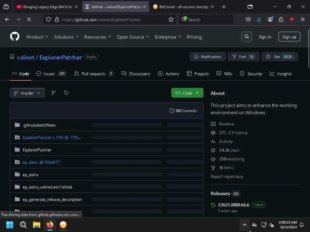Open the Pull requests tab
This screenshot has width=310, height=232.
click(94, 74)
